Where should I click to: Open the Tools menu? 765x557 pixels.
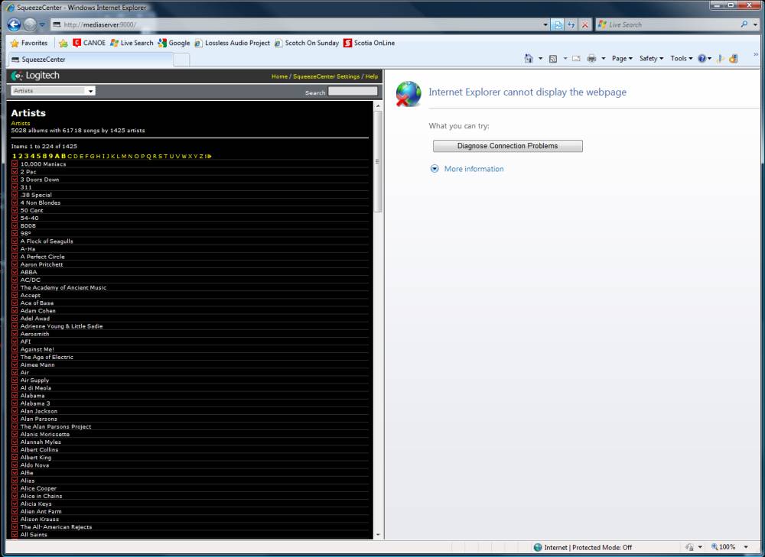[681, 59]
